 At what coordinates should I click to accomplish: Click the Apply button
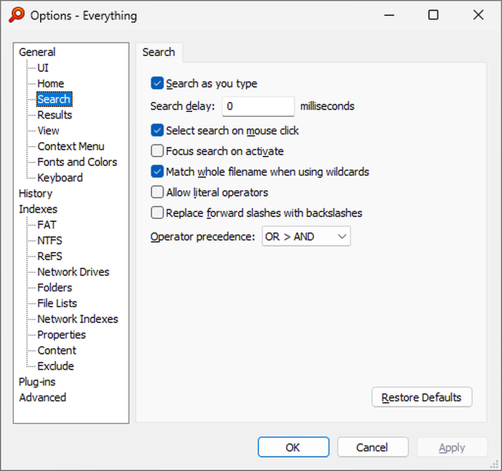[x=452, y=447]
